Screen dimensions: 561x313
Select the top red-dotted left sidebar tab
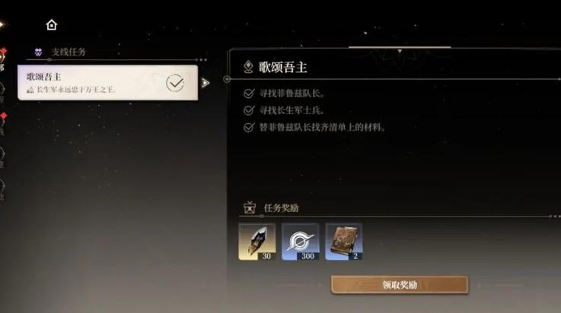(2, 59)
